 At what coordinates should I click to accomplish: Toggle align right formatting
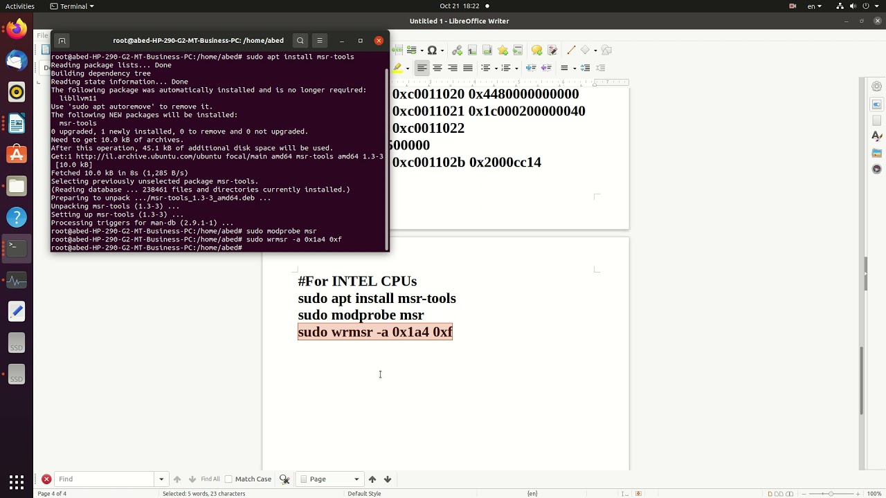coord(453,68)
